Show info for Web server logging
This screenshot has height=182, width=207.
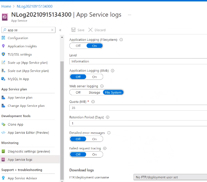click(102, 86)
